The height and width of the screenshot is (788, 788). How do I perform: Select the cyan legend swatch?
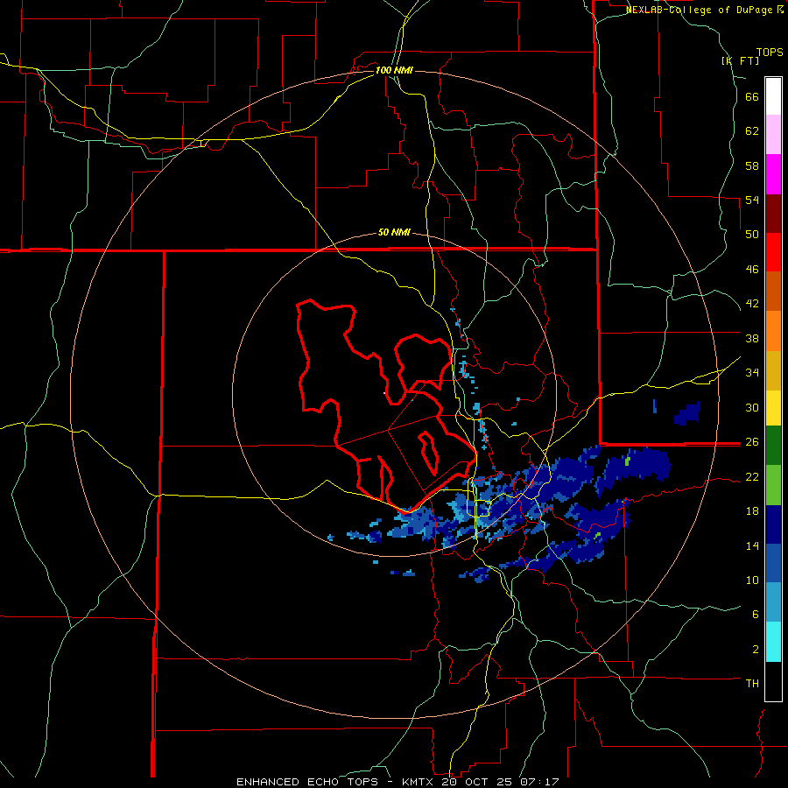pos(773,642)
